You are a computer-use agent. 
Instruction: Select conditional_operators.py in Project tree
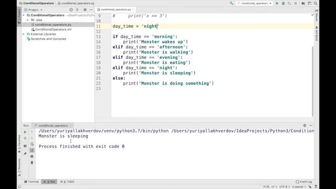pos(53,25)
